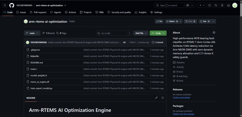Viewport: 242px width, 117px height.
Task: Open the Insights tab
Action: (141, 12)
